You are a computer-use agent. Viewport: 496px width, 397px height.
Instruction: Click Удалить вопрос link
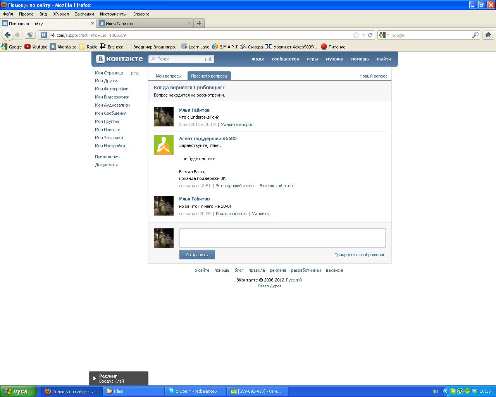237,124
